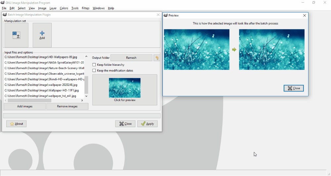Screen dimensions: 331x176
Task: Minimize the GIMP main window
Action: click(x=303, y=3)
